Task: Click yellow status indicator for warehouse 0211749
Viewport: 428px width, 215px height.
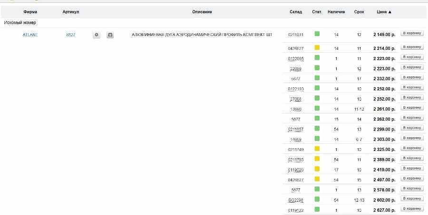Action: click(x=317, y=149)
